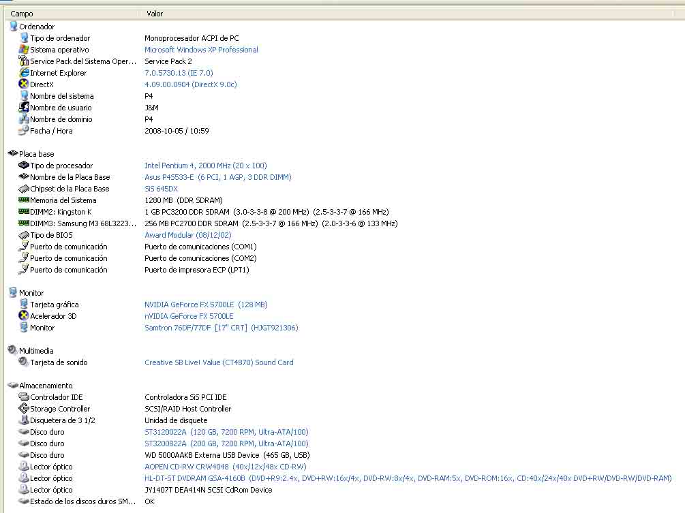Image resolution: width=685 pixels, height=513 pixels.
Task: Select the Storage Controller icon
Action: click(24, 408)
